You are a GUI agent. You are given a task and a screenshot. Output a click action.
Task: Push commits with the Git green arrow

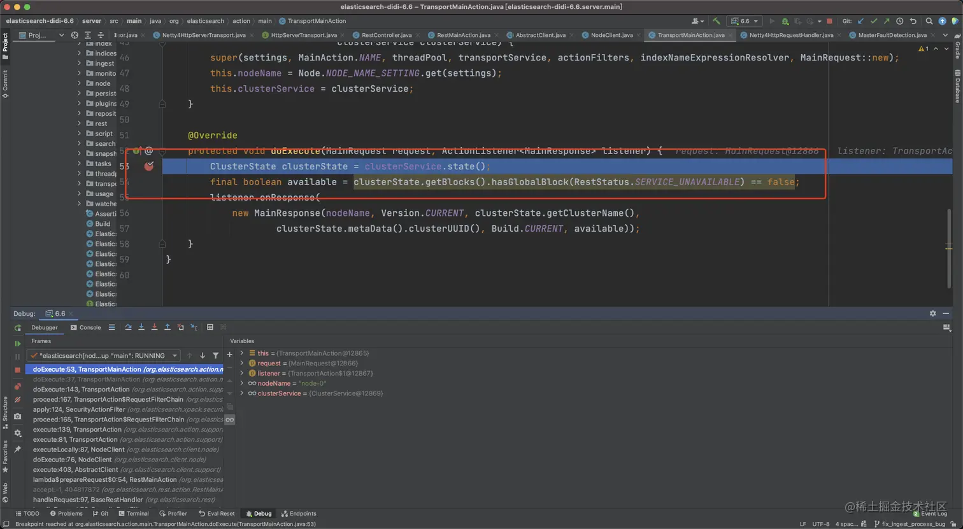[887, 21]
